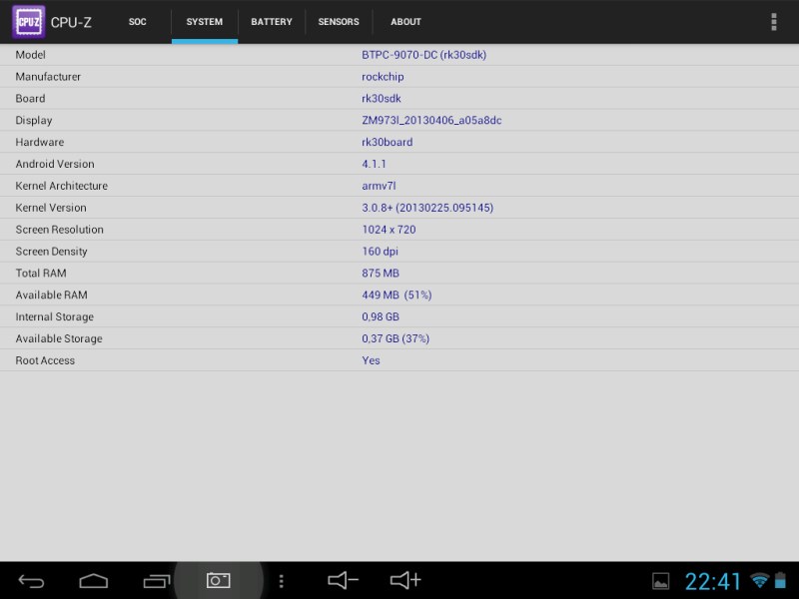Image resolution: width=799 pixels, height=599 pixels.
Task: Select the Root Access row
Action: pyautogui.click(x=399, y=360)
